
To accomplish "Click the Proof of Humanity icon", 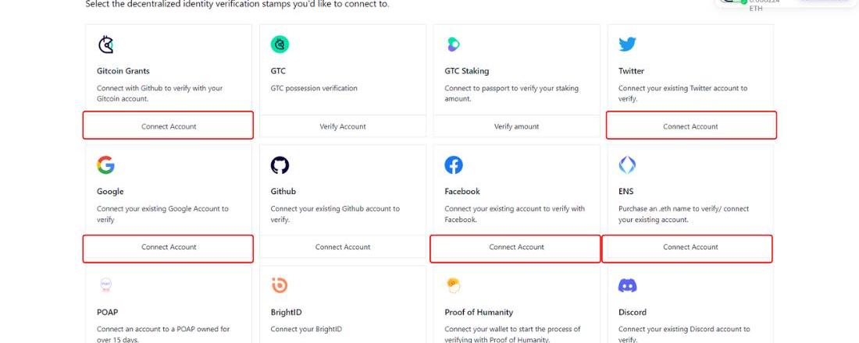I will click(x=453, y=284).
